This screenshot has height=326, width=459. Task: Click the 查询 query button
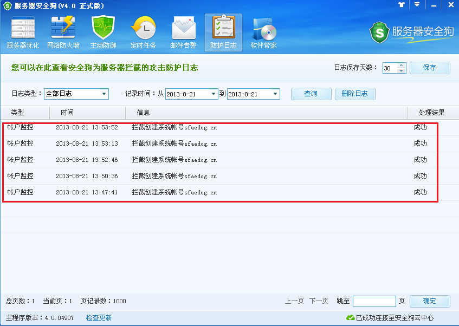point(311,94)
